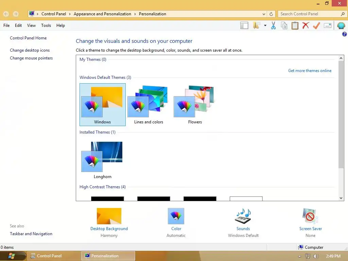Open the Screen Saver settings icon
Viewport: 348px width, 261px height.
tap(310, 216)
